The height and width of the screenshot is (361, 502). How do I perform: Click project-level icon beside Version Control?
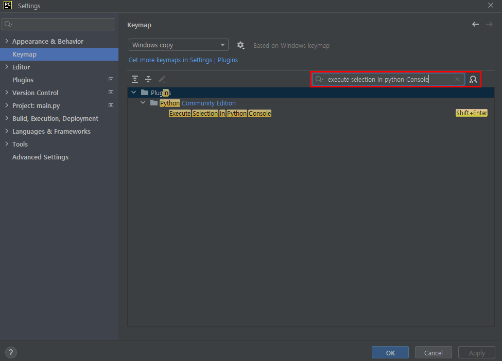click(111, 92)
